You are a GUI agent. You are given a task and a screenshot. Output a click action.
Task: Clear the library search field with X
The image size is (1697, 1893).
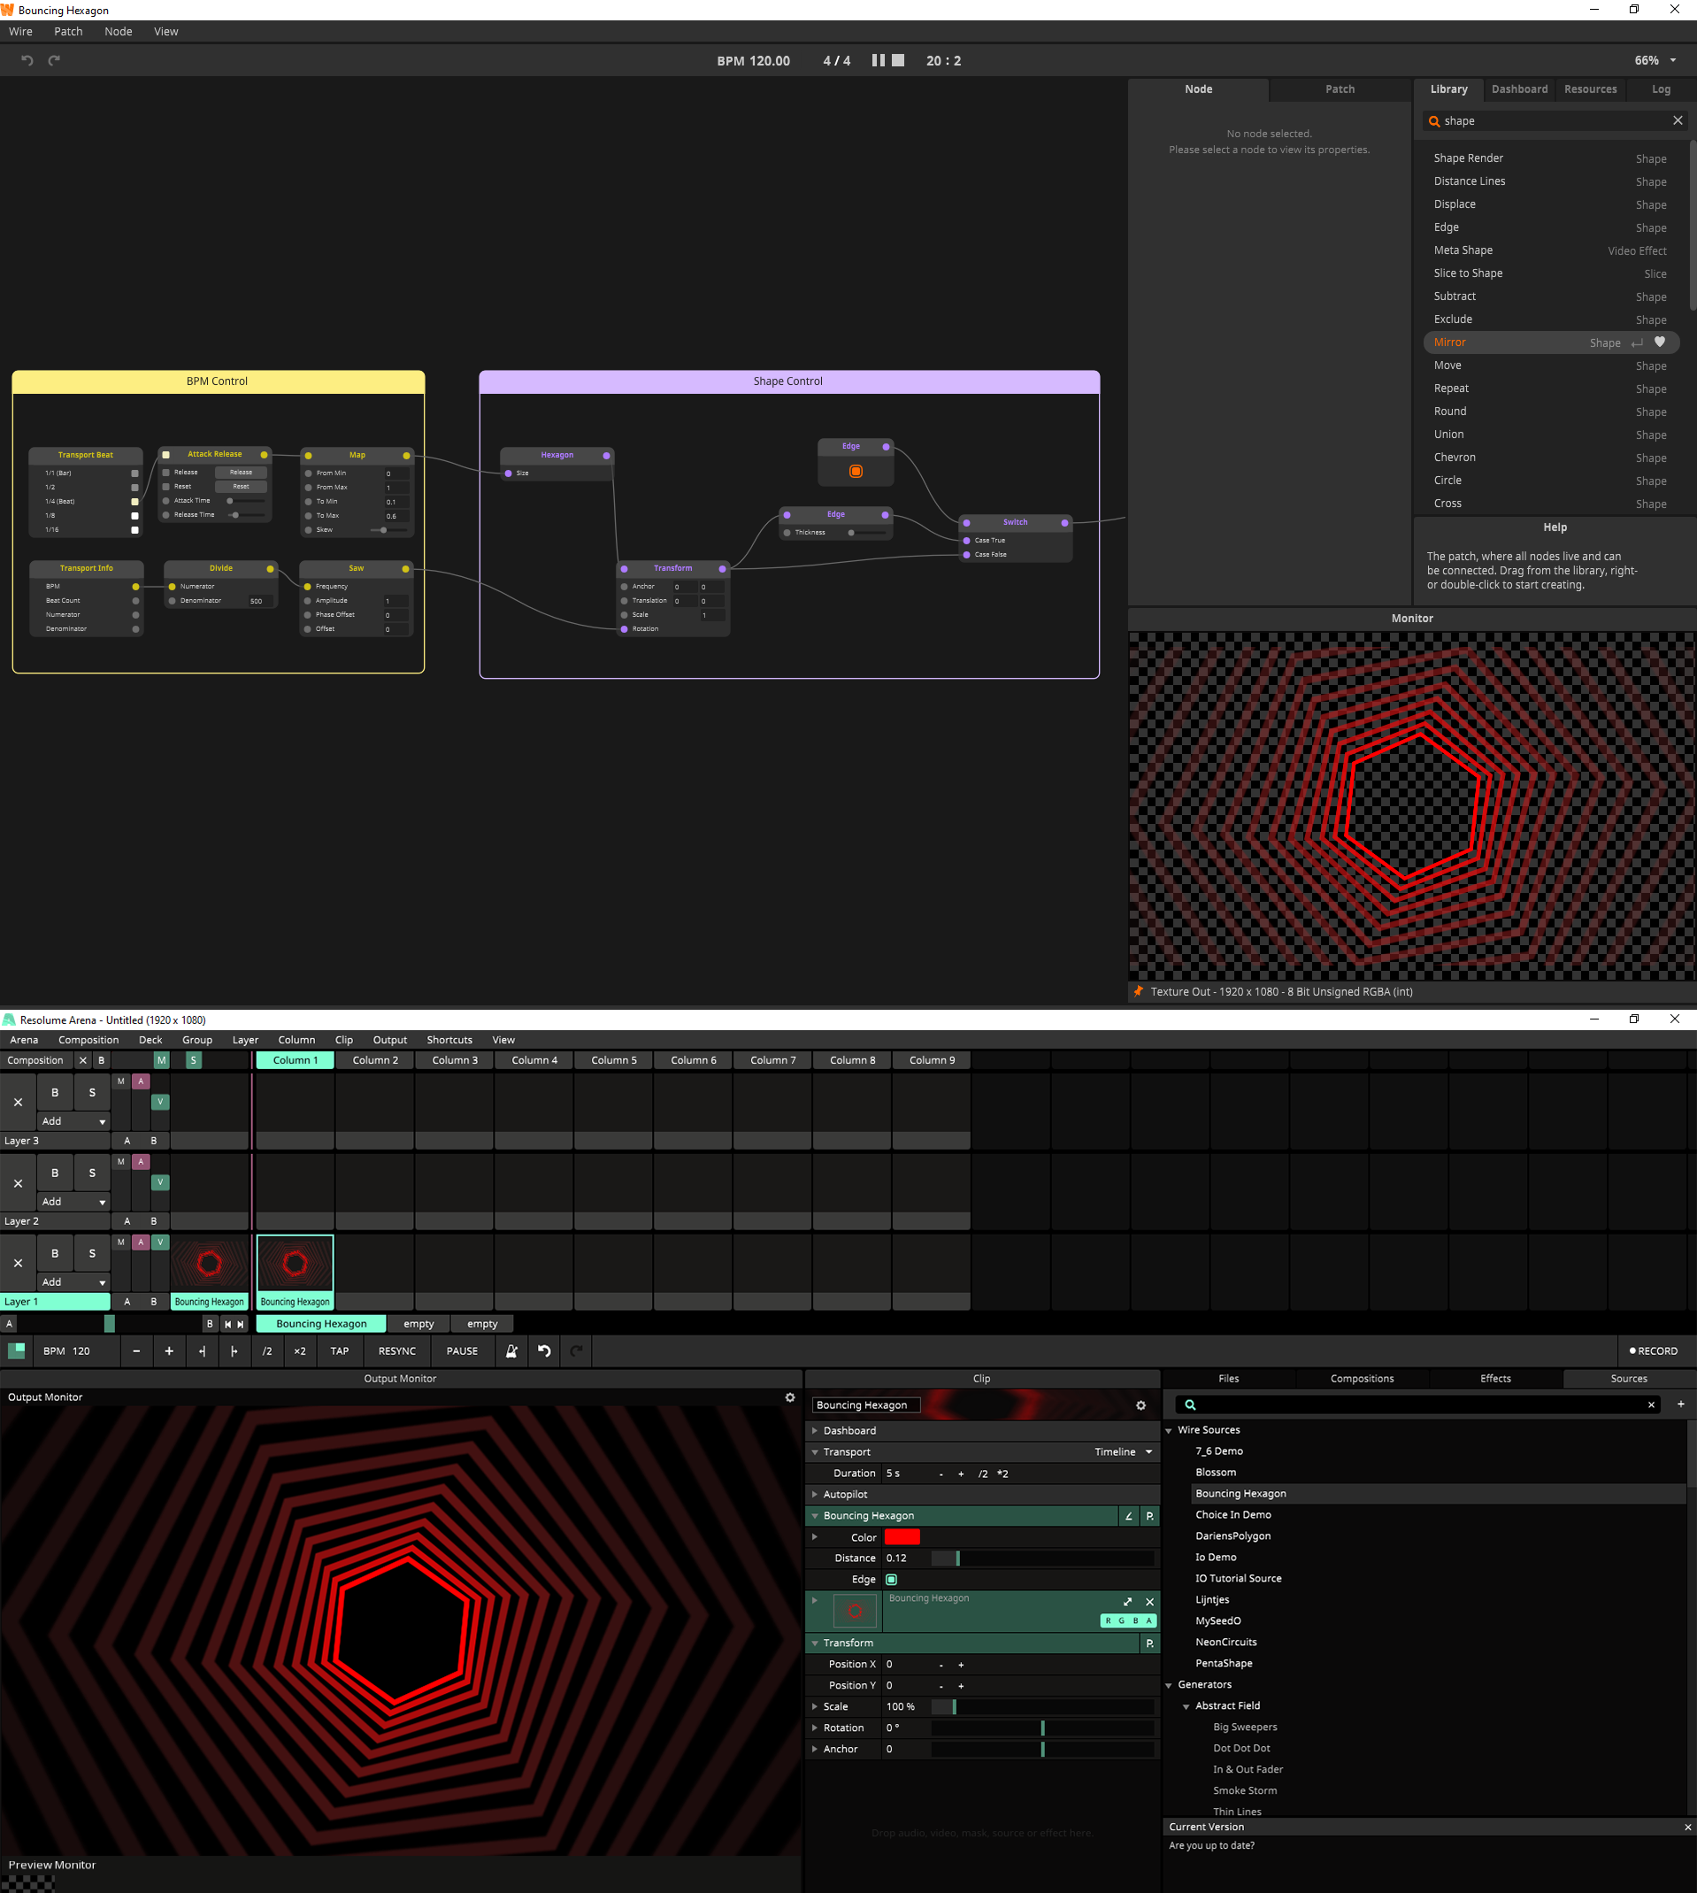(1678, 120)
